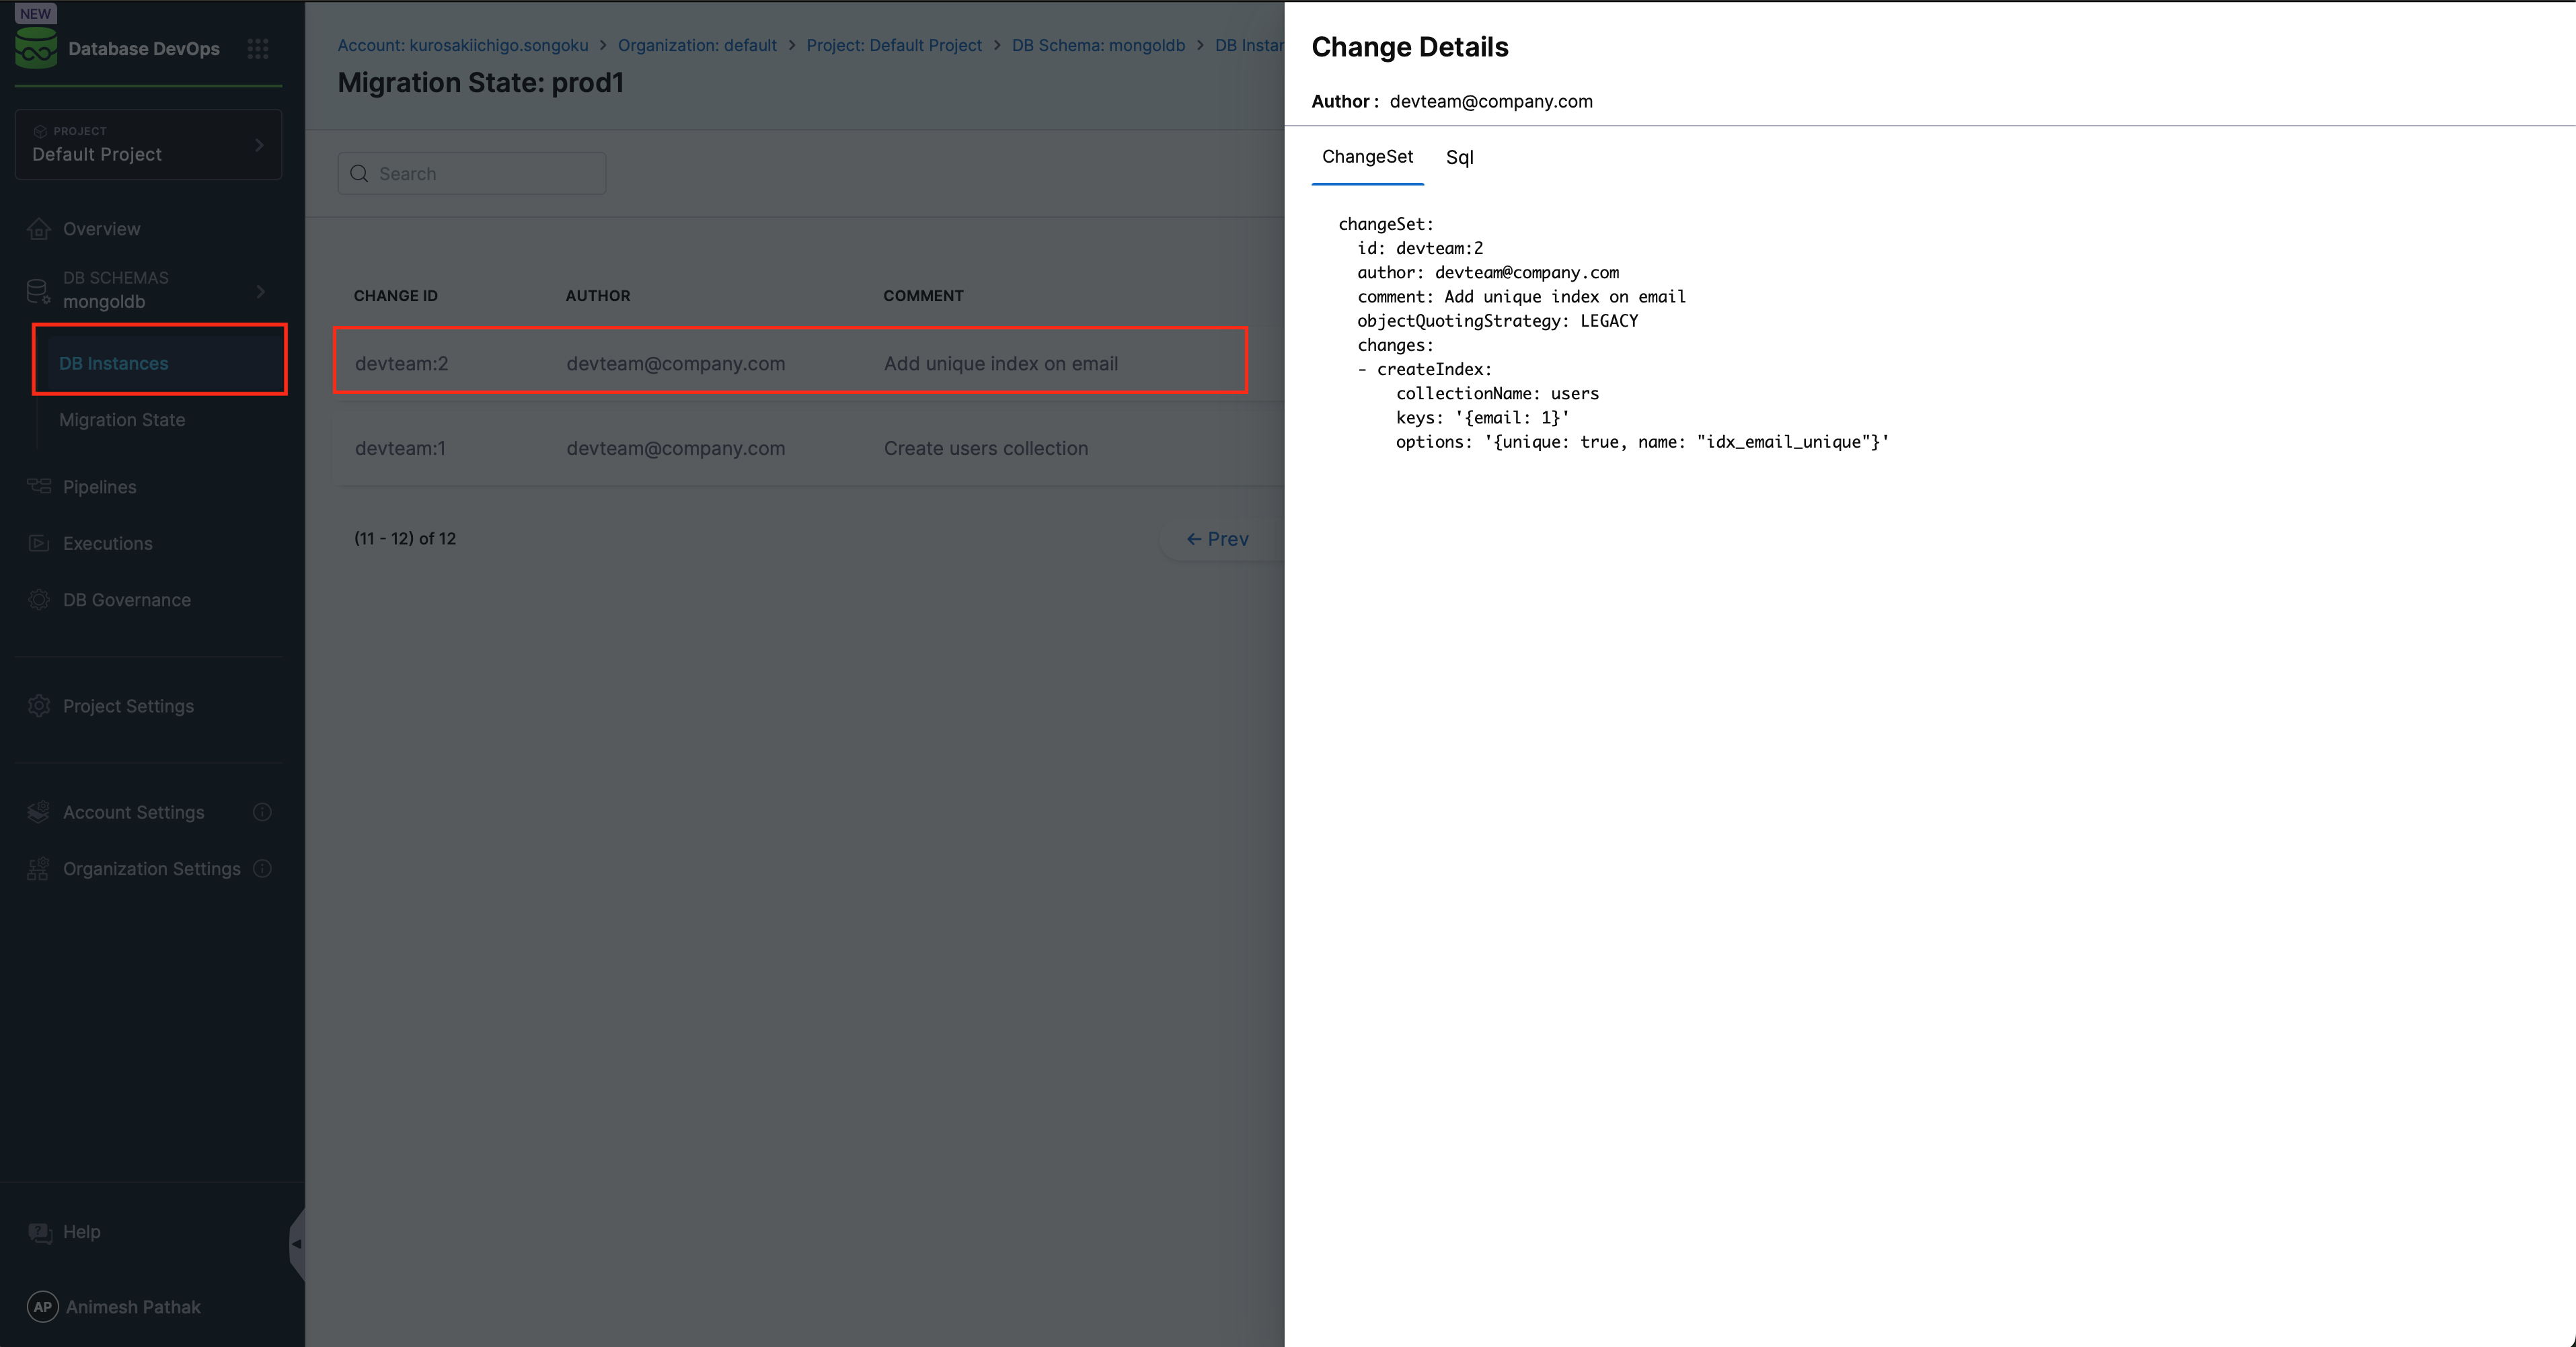The width and height of the screenshot is (2576, 1347).
Task: Open Organization Settings in sidebar
Action: [151, 868]
